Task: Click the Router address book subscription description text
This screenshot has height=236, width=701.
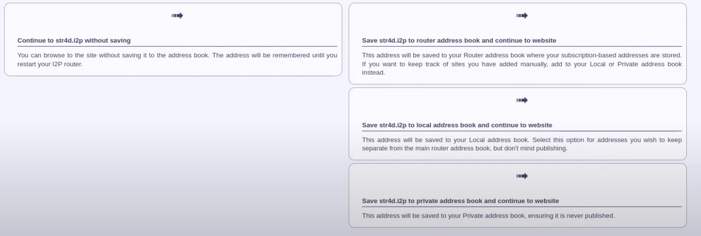Action: tap(522, 63)
